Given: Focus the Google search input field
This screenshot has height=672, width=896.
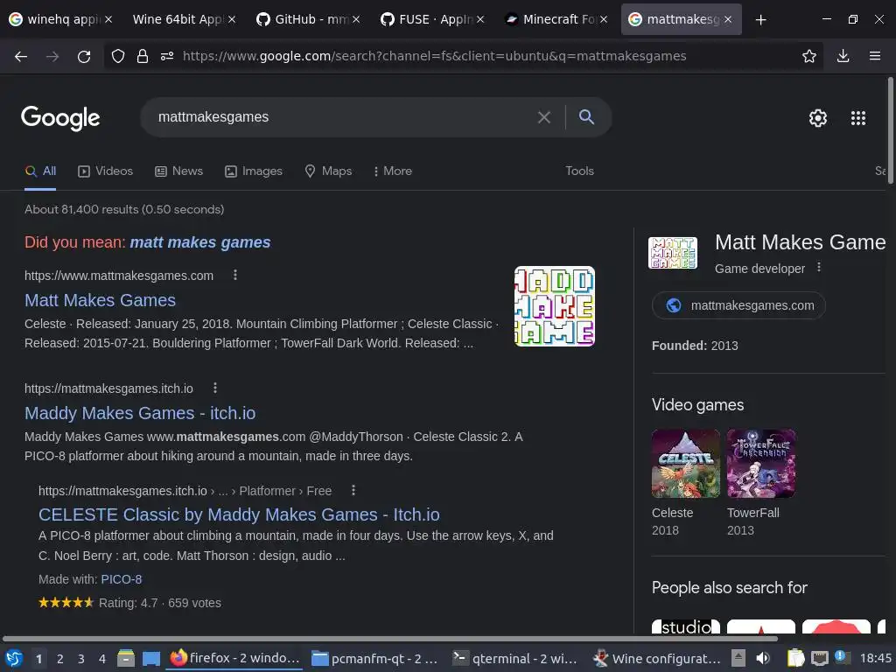Looking at the screenshot, I should tap(343, 117).
